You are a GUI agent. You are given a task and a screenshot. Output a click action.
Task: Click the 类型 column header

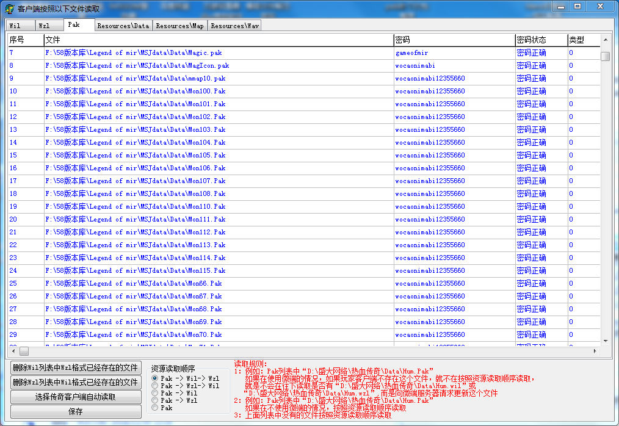(584, 40)
